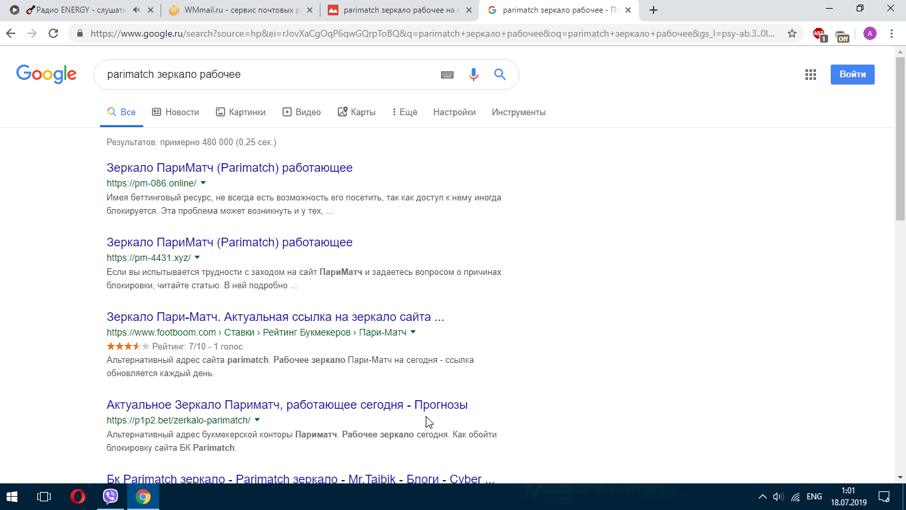Open the profile avatar icon in Chrome toolbar
Viewport: 906px width, 510px height.
pos(870,33)
